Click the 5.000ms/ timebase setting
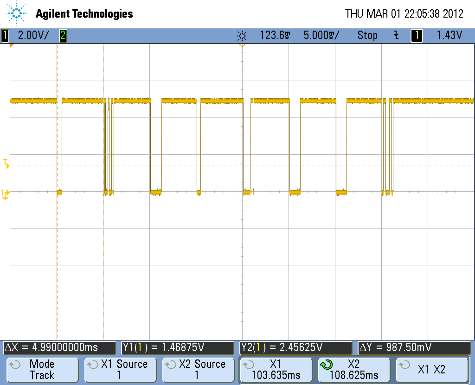 pos(321,35)
